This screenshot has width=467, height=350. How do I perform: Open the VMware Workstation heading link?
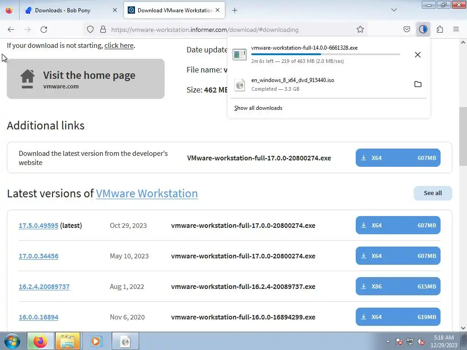(x=146, y=193)
